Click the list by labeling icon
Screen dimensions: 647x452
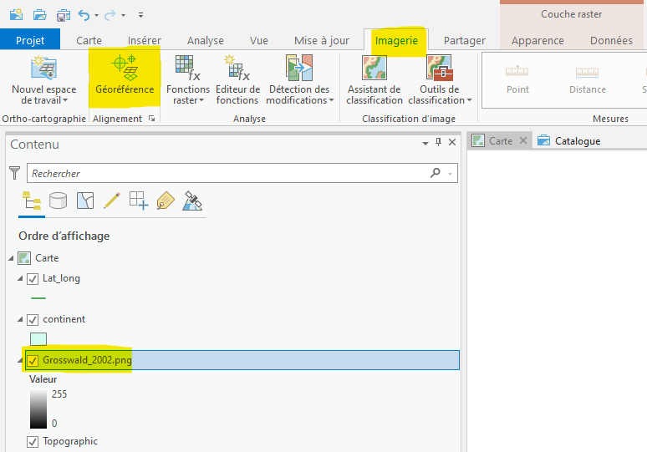pos(165,201)
